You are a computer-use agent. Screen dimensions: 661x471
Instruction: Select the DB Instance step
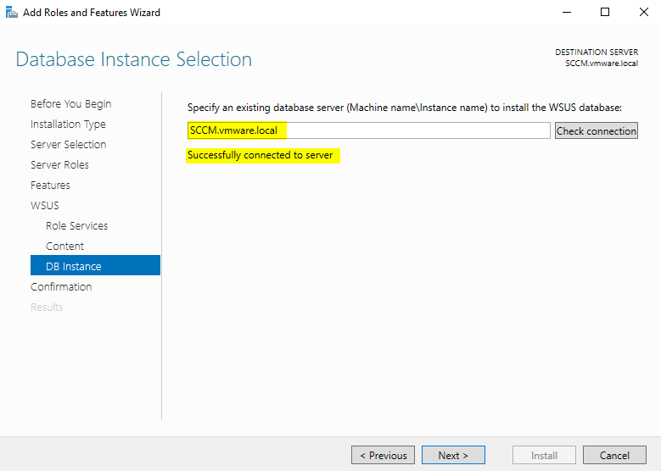[x=74, y=267]
